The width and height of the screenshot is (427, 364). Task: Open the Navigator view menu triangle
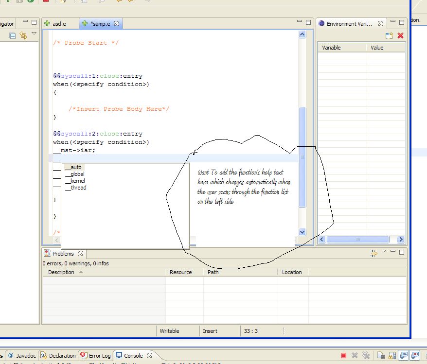click(34, 33)
